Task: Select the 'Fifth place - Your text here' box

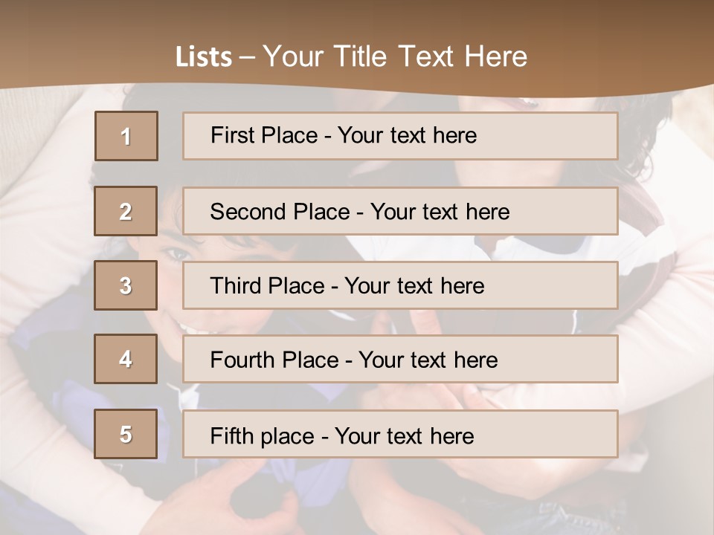Action: click(x=400, y=435)
